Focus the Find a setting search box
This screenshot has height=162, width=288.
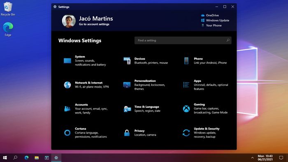pyautogui.click(x=183, y=40)
